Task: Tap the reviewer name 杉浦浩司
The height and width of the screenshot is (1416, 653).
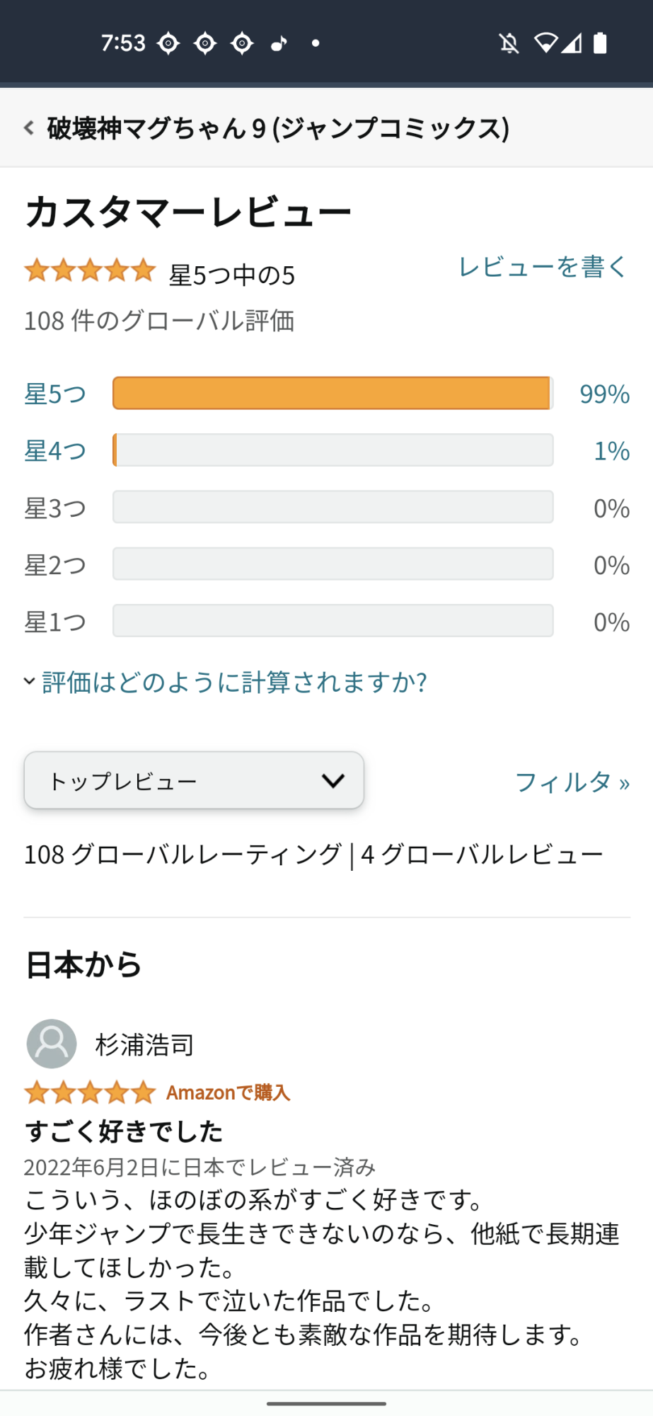Action: click(144, 1045)
